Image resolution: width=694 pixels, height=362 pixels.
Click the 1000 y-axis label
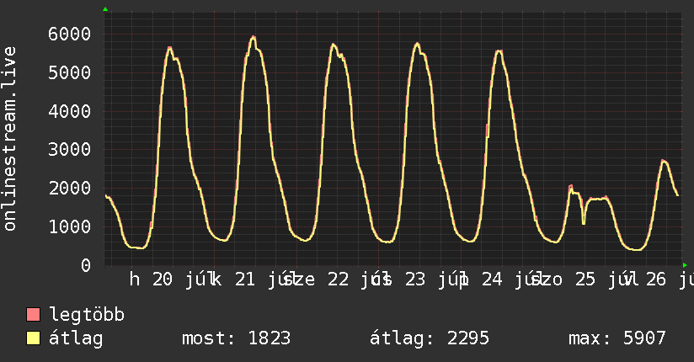[x=70, y=226]
